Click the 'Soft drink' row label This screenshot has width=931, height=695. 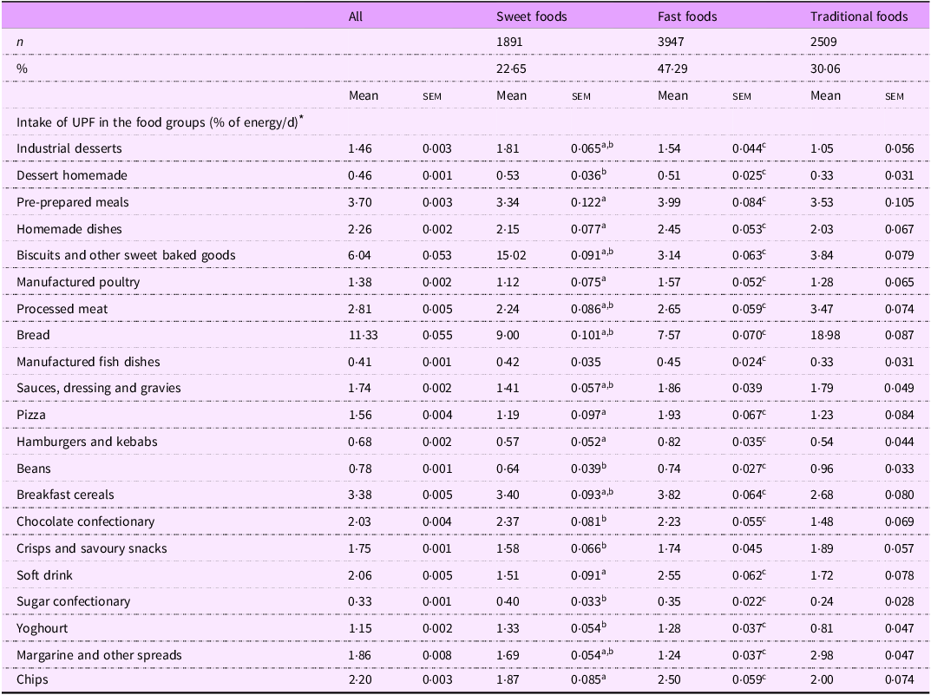45,575
